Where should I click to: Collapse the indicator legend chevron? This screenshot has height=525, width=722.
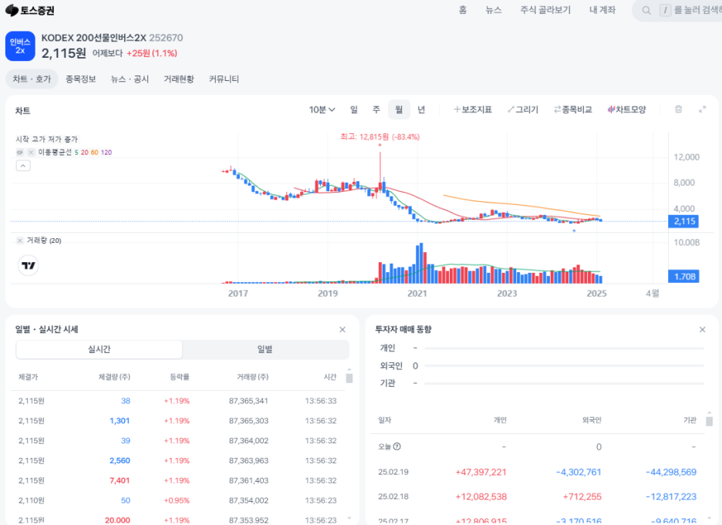click(23, 166)
